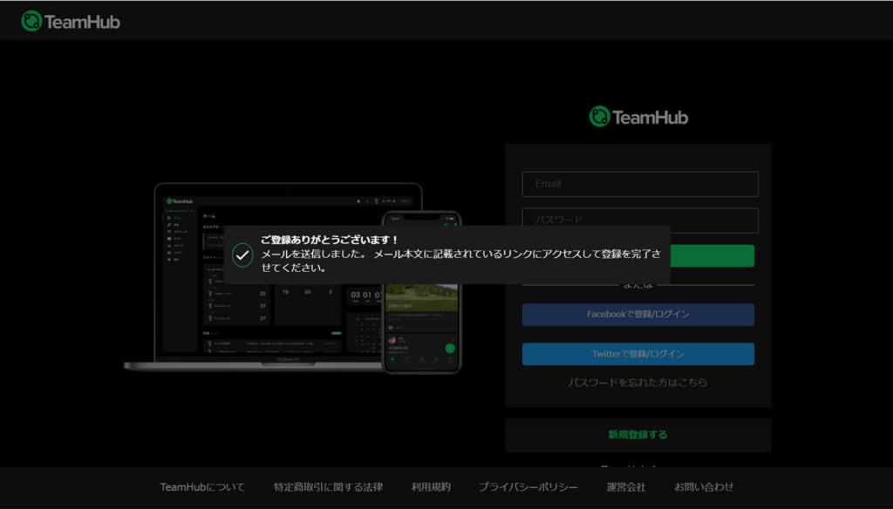
Task: Open 運営会社 footer link
Action: point(625,487)
